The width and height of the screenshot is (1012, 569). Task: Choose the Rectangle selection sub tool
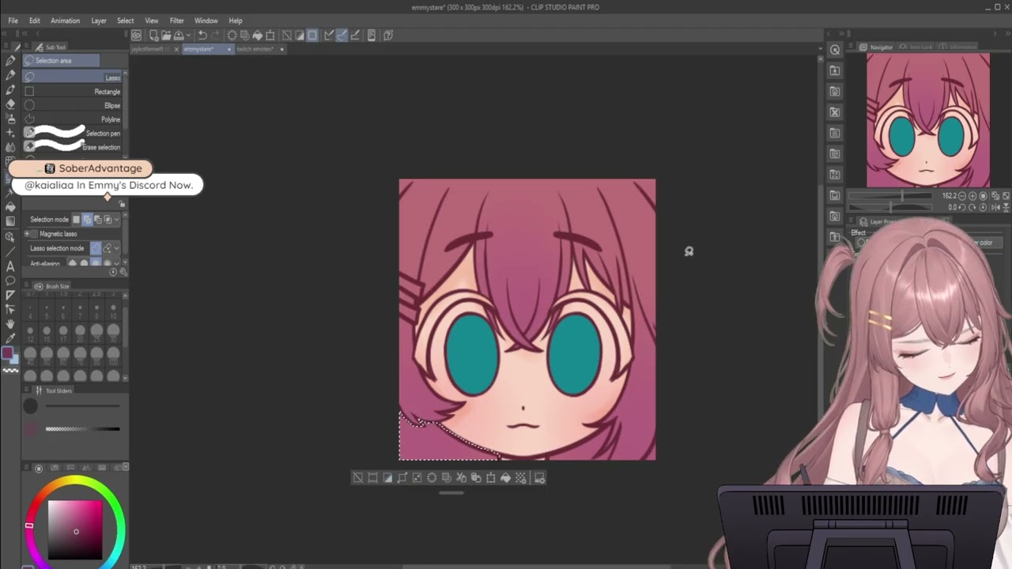click(x=72, y=92)
